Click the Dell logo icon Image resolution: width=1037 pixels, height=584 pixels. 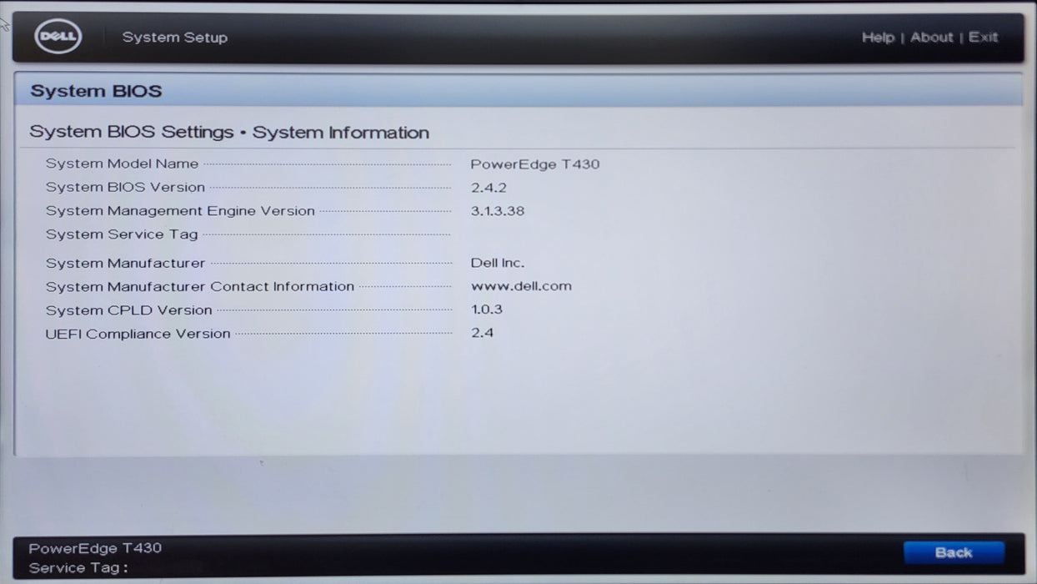(x=58, y=37)
